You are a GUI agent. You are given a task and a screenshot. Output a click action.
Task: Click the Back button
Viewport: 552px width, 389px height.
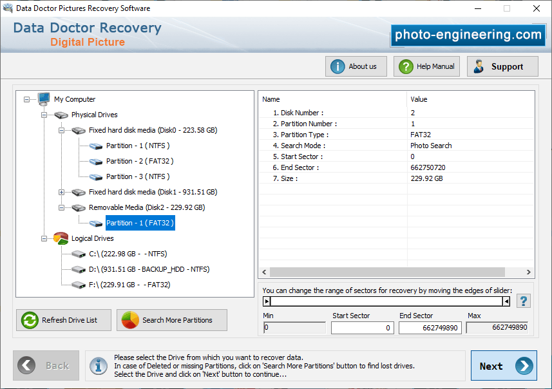coord(46,366)
